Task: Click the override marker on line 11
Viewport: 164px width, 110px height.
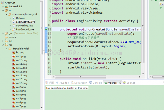Action: click(46, 29)
